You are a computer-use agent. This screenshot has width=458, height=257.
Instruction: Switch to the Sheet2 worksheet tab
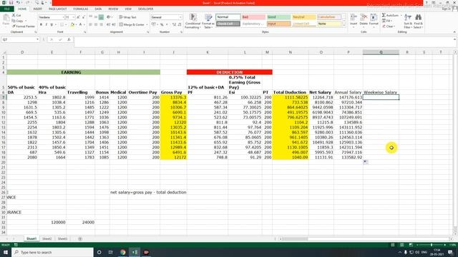tap(47, 238)
